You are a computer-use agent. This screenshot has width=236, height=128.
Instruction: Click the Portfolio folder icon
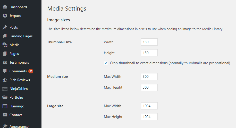point(5,97)
